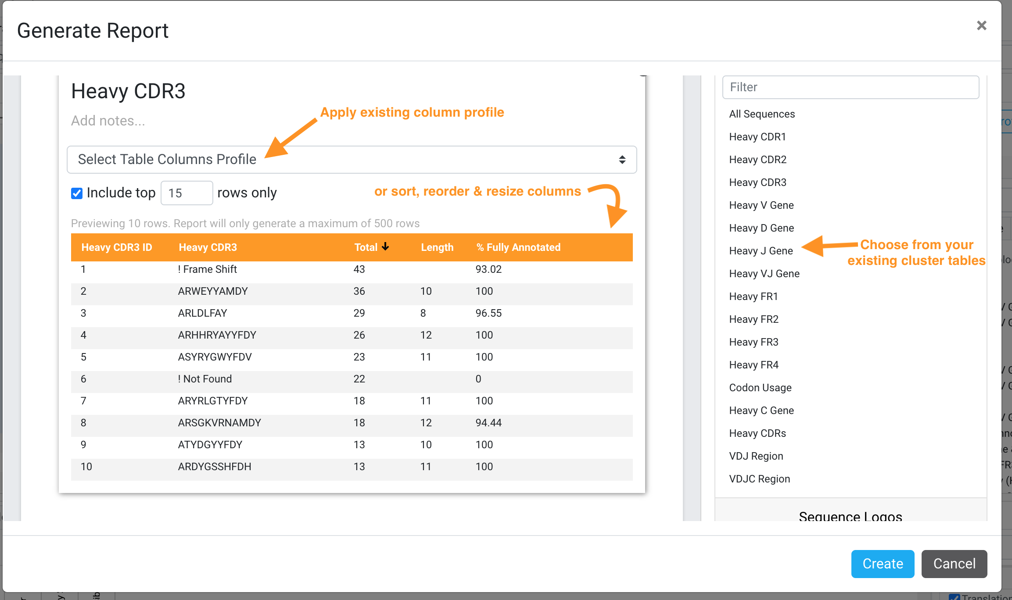Click the ARSGKVRNAMDY sequence cell
This screenshot has width=1012, height=600.
219,423
